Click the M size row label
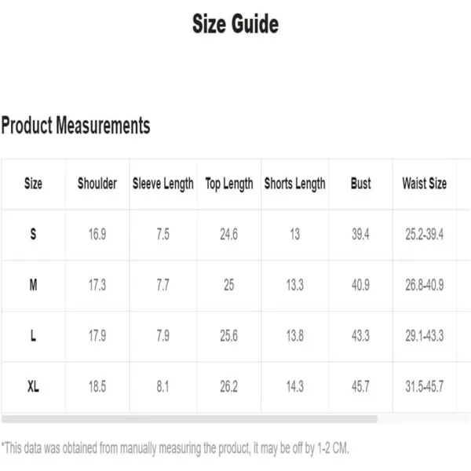 [x=33, y=285]
